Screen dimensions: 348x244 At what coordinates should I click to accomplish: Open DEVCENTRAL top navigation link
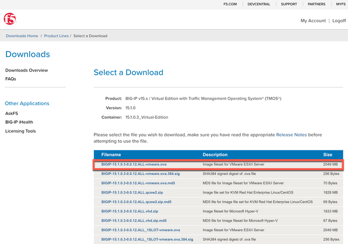(259, 4)
